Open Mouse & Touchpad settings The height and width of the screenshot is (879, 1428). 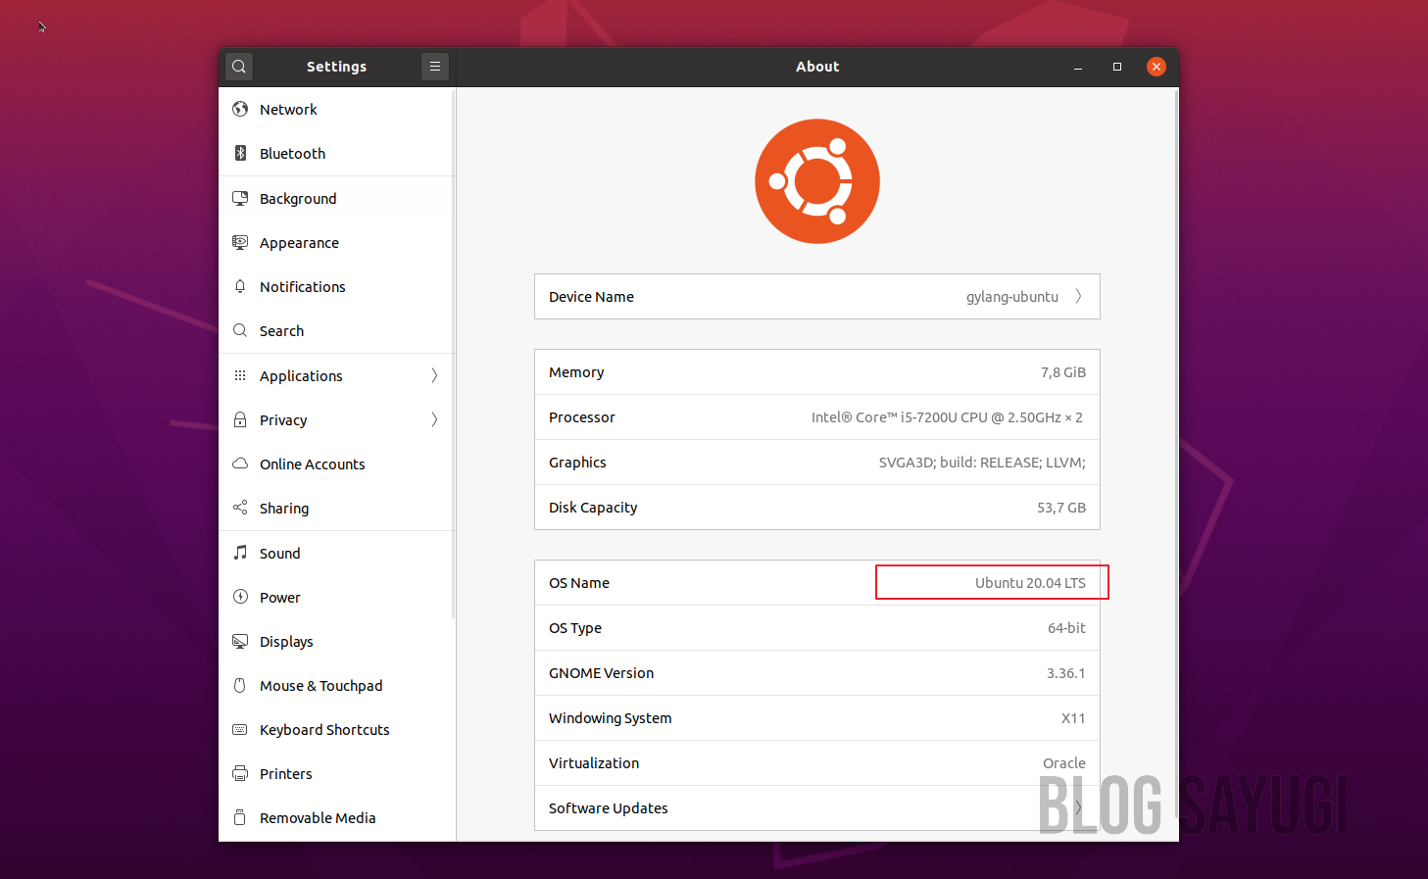pos(336,686)
